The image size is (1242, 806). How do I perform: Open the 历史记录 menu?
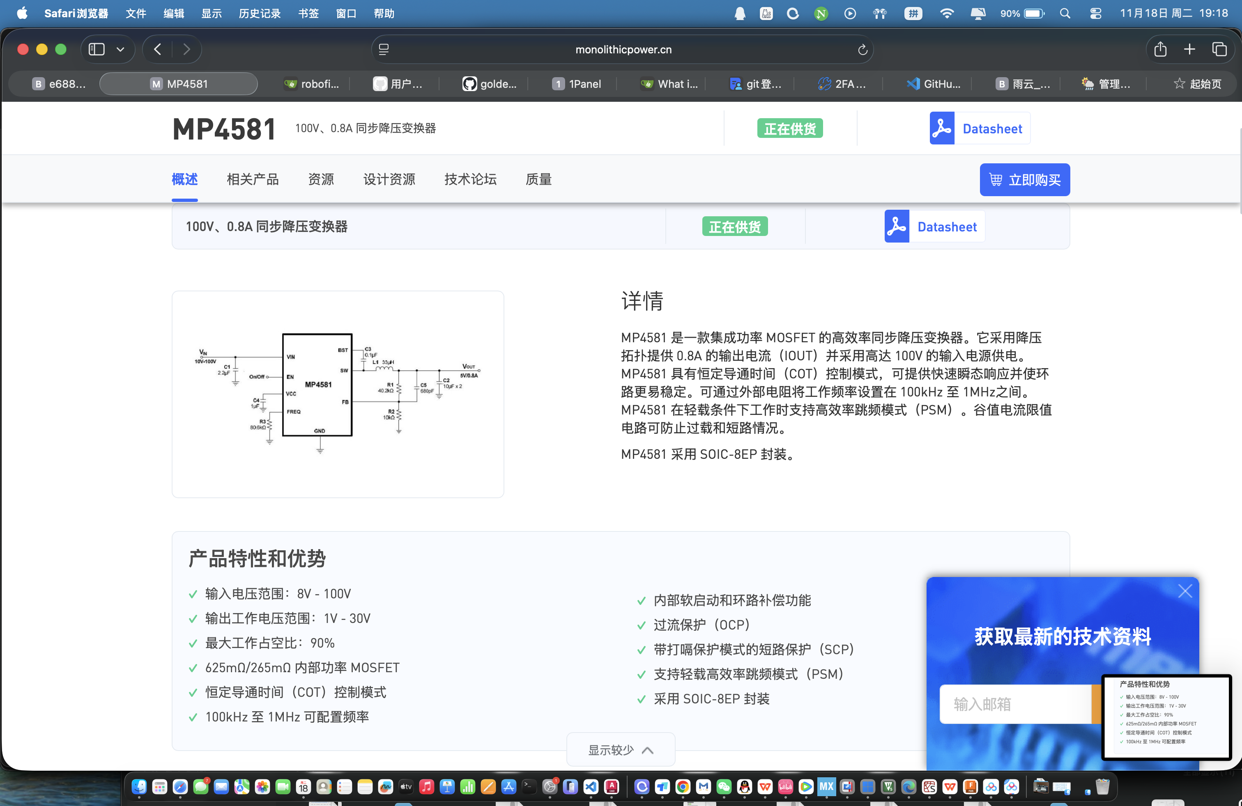click(259, 14)
